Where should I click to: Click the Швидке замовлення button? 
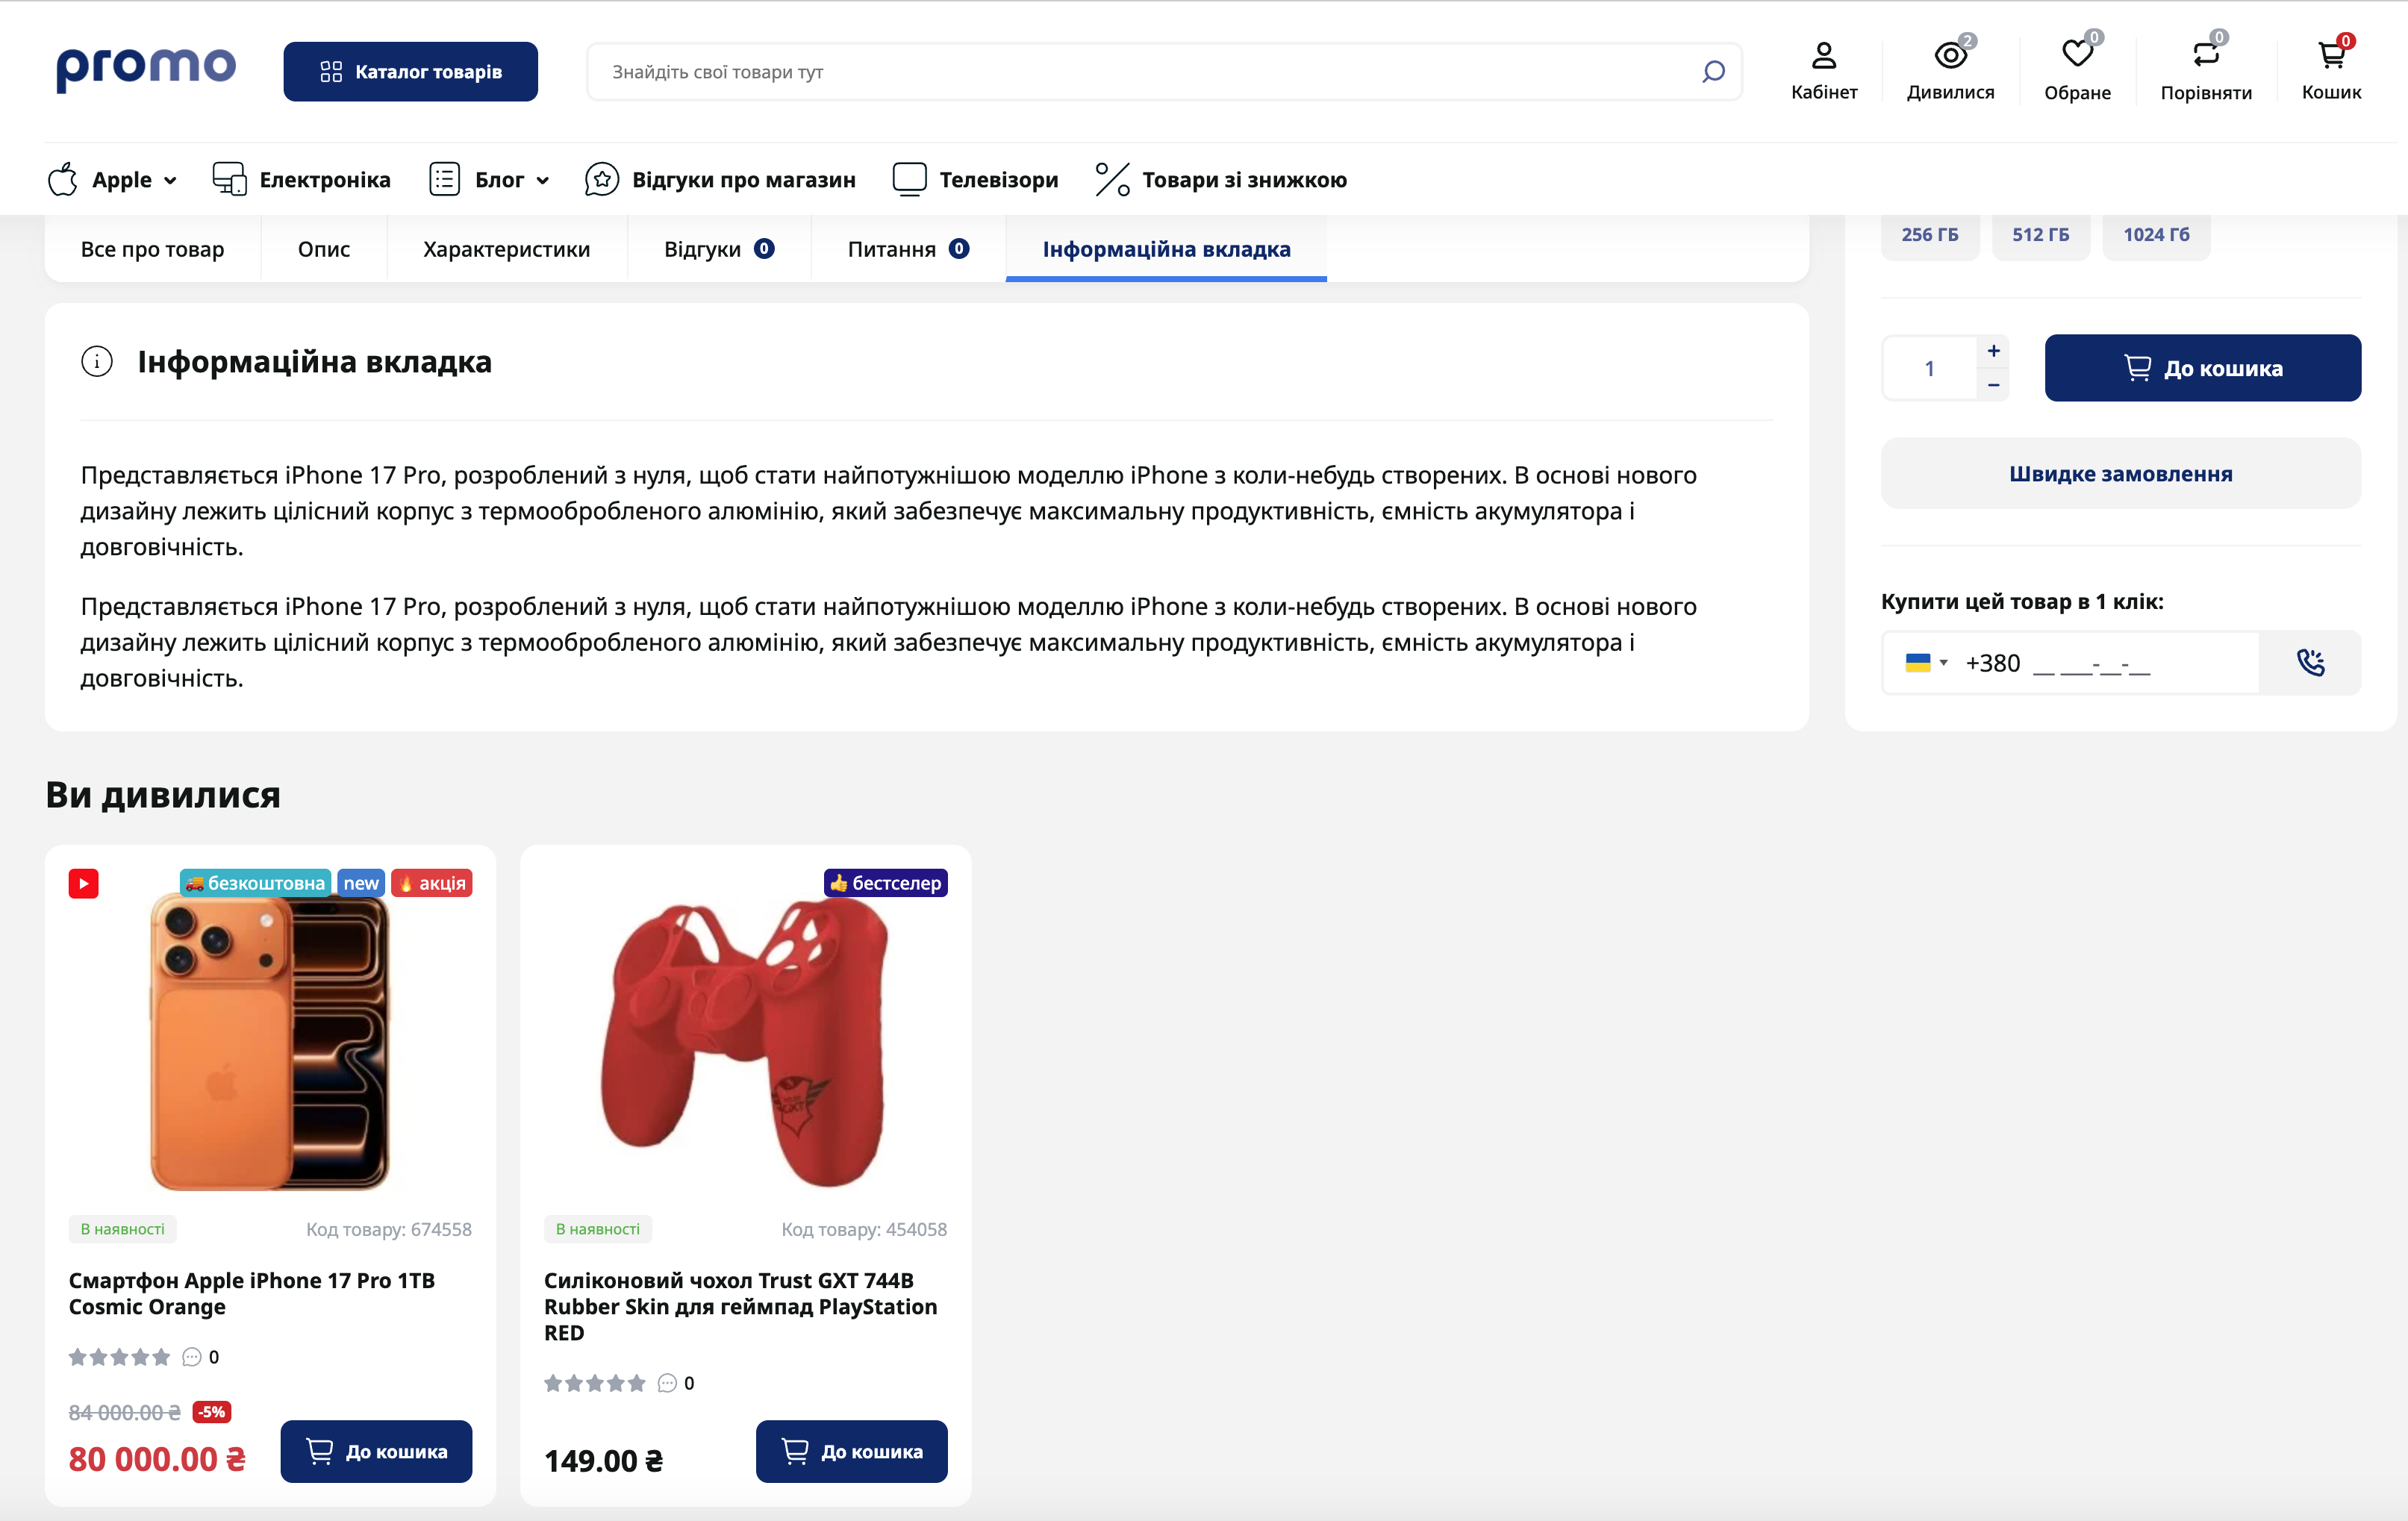point(2120,474)
